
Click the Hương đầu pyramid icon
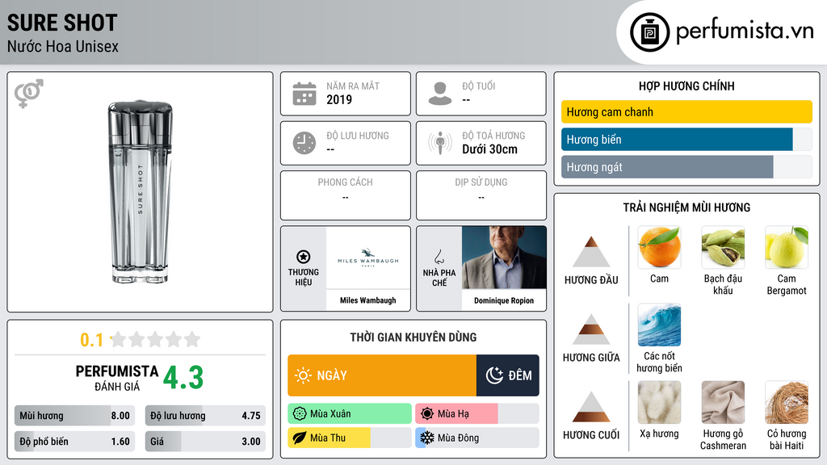[591, 252]
